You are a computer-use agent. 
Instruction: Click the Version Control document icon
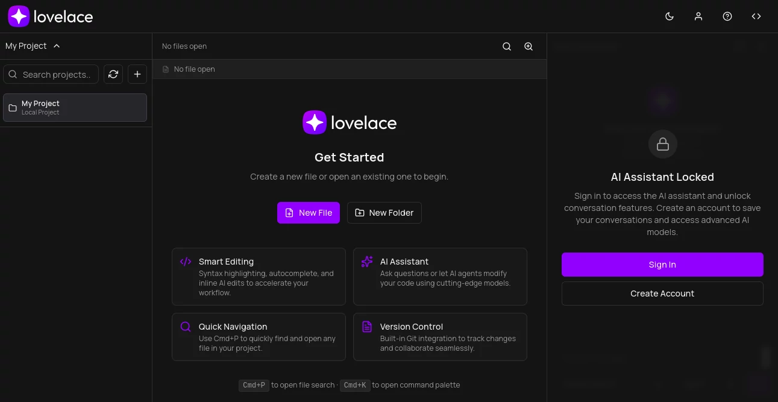[x=367, y=327]
